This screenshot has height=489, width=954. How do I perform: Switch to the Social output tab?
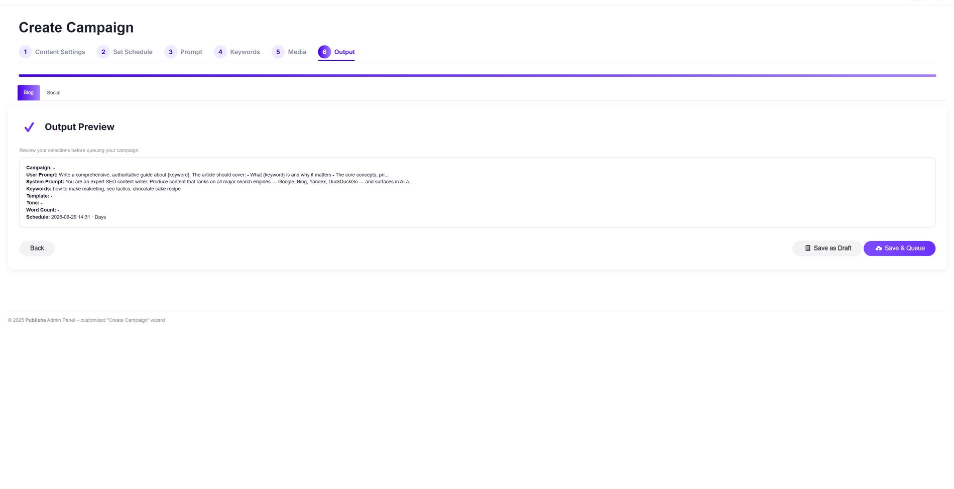[54, 92]
